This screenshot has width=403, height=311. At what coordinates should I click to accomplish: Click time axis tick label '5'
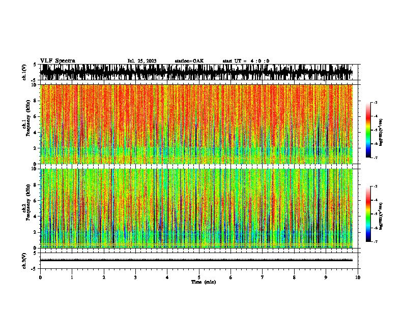[199, 277]
